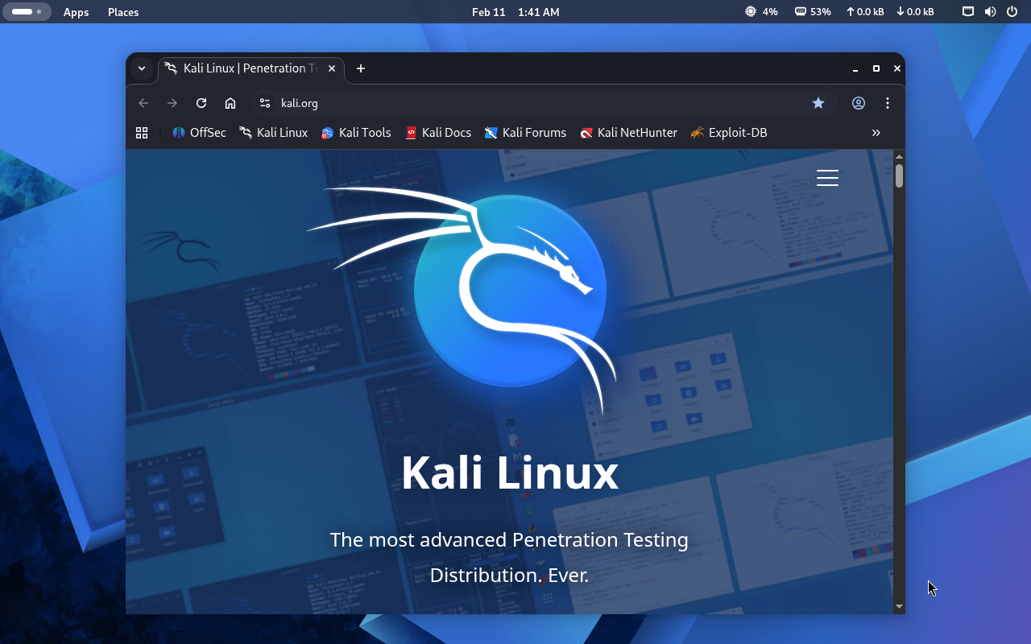
Task: Click the page scrollbar down arrow
Action: 899,606
